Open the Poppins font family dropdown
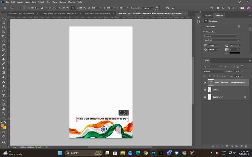 click(x=220, y=36)
